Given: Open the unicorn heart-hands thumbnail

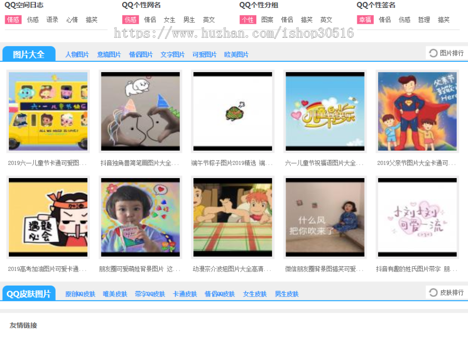Looking at the screenshot, I should click(140, 112).
